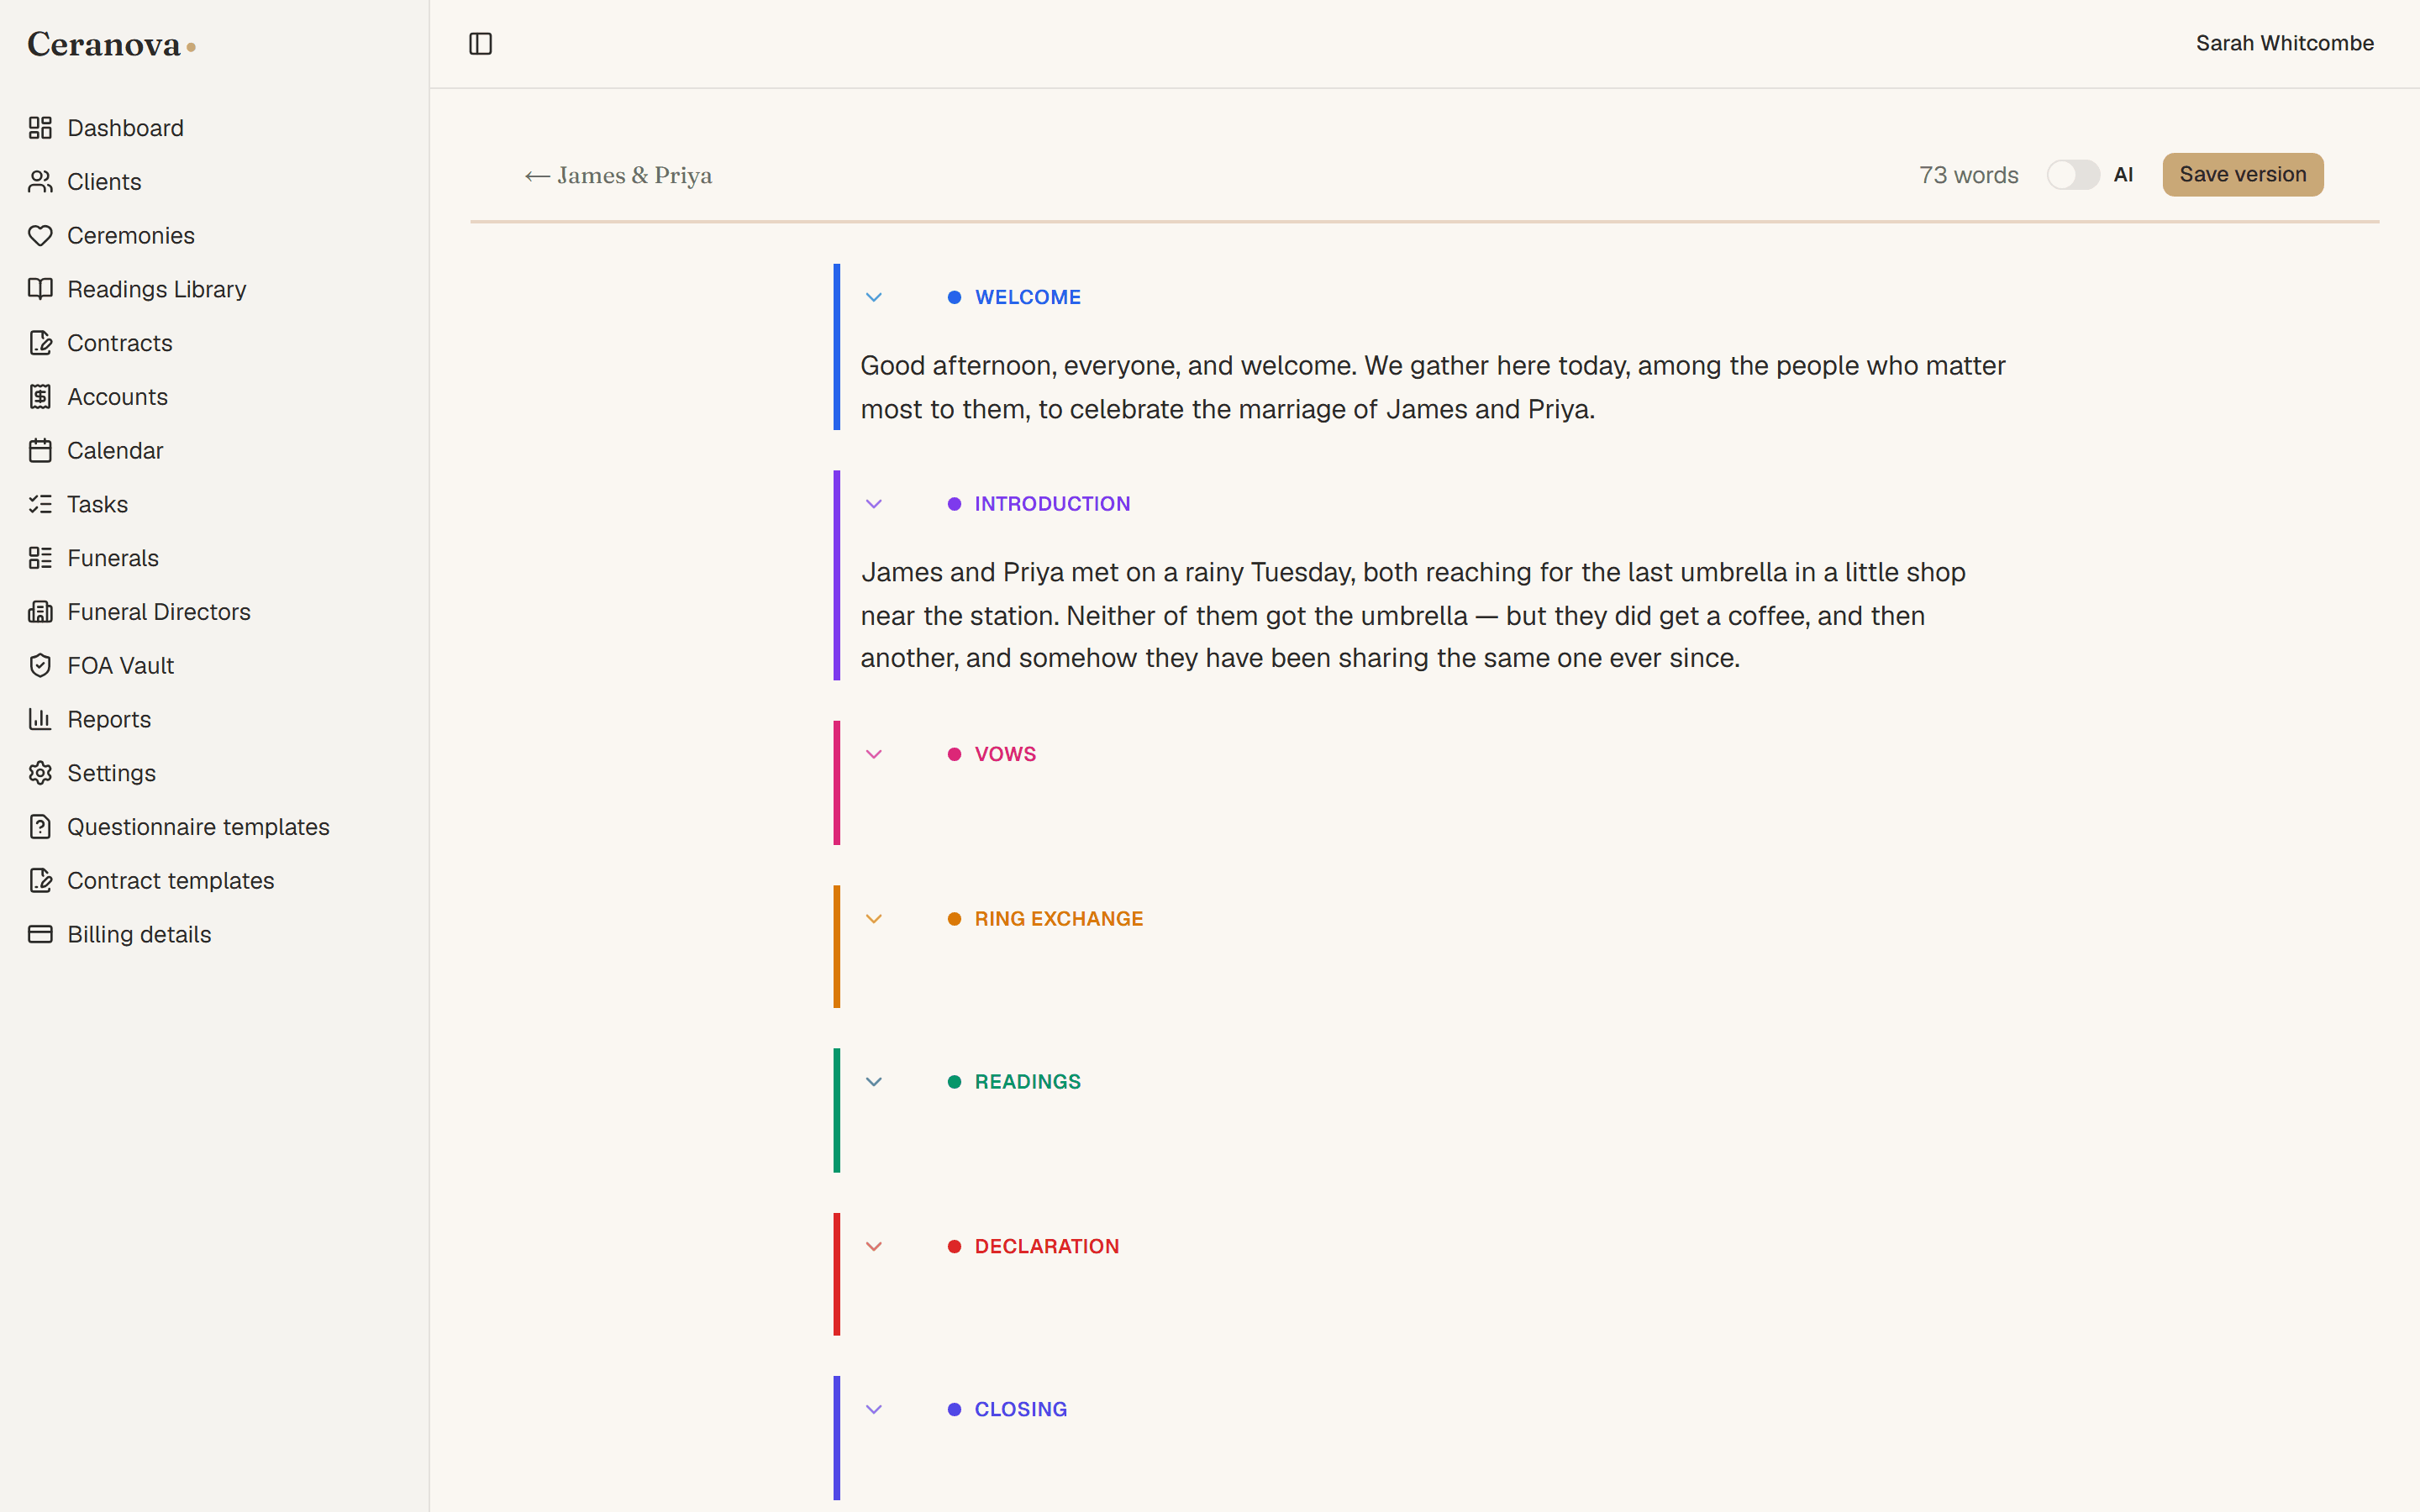Image resolution: width=2420 pixels, height=1512 pixels.
Task: Click the pink Vows color dot
Action: (x=954, y=755)
